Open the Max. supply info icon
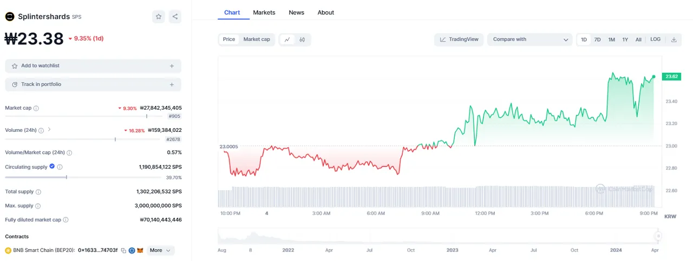Image resolution: width=693 pixels, height=261 pixels. pos(38,206)
